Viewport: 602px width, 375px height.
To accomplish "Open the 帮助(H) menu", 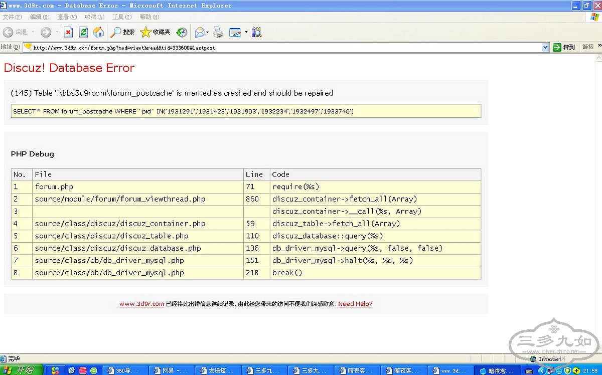I will coord(149,17).
